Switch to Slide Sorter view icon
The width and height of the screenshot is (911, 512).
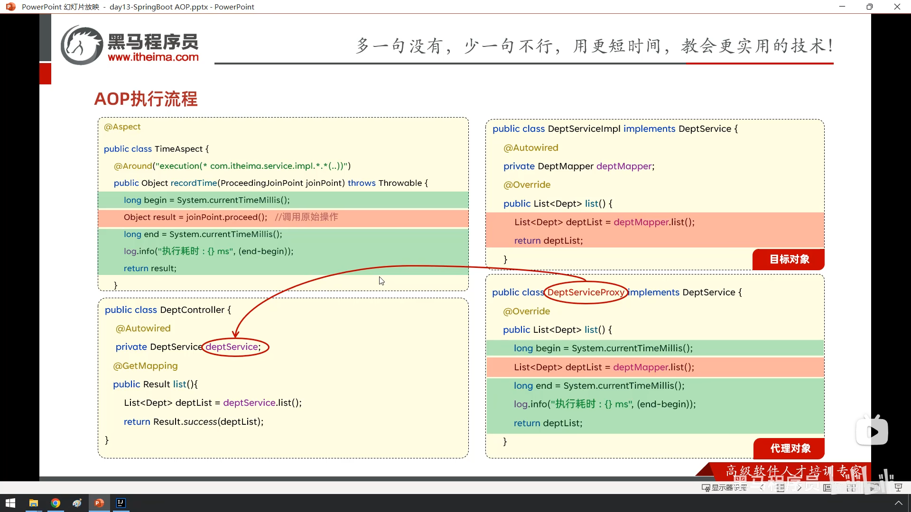coord(851,487)
